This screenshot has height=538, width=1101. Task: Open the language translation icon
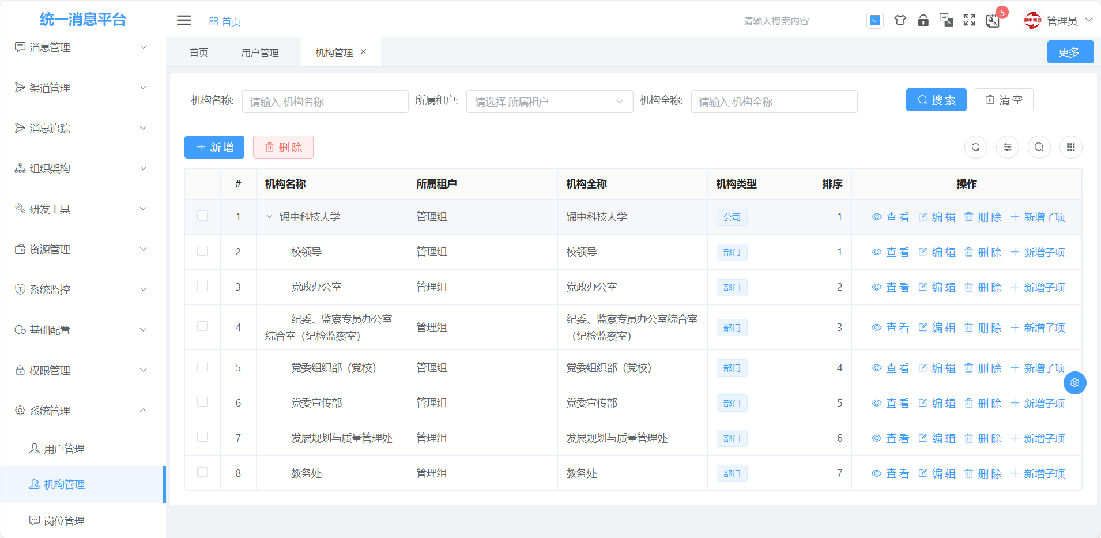click(x=946, y=20)
